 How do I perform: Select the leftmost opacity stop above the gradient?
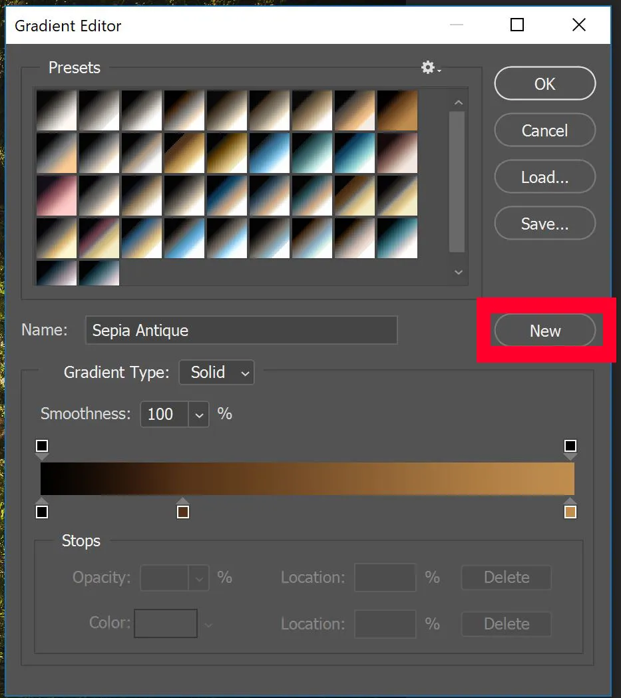point(42,446)
